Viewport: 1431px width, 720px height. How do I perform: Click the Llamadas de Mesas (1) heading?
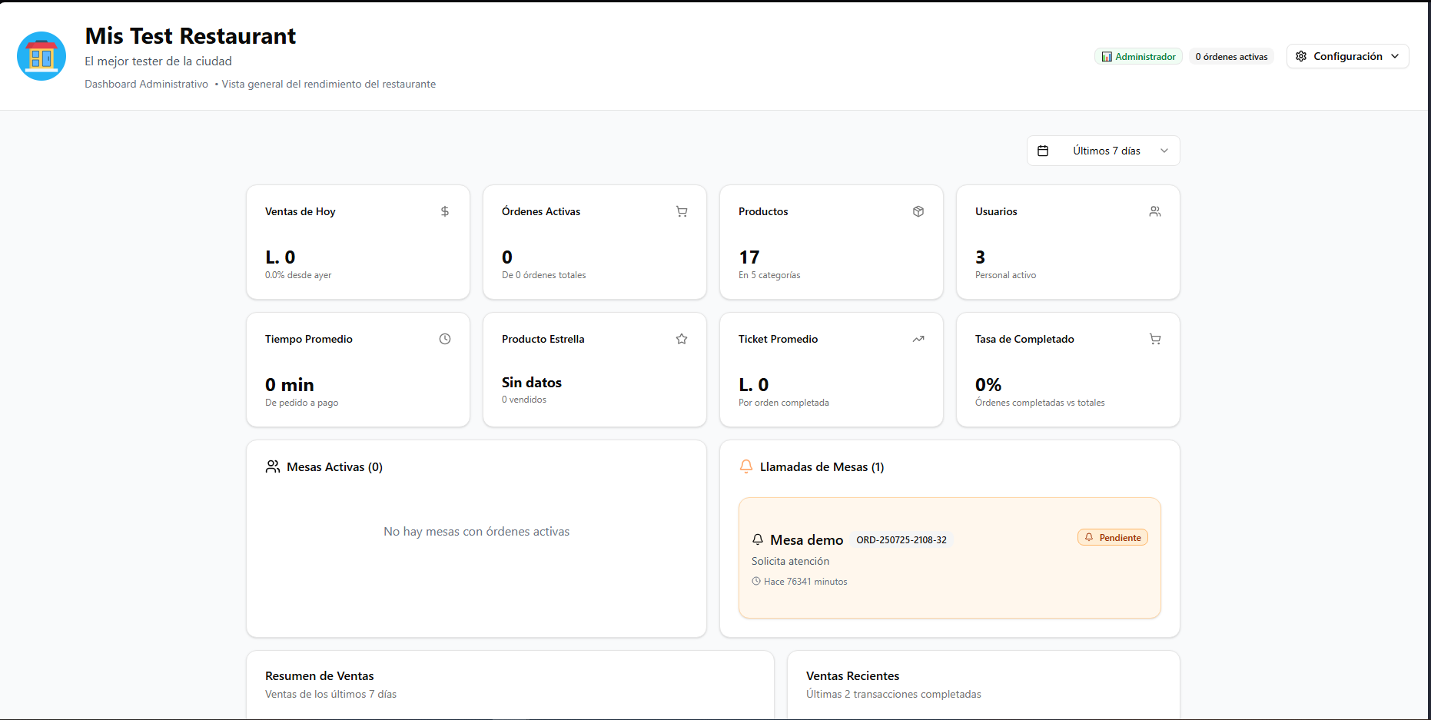[822, 466]
